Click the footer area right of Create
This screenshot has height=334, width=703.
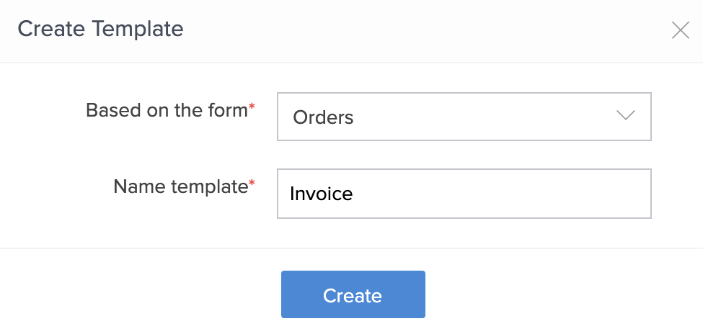click(x=562, y=294)
